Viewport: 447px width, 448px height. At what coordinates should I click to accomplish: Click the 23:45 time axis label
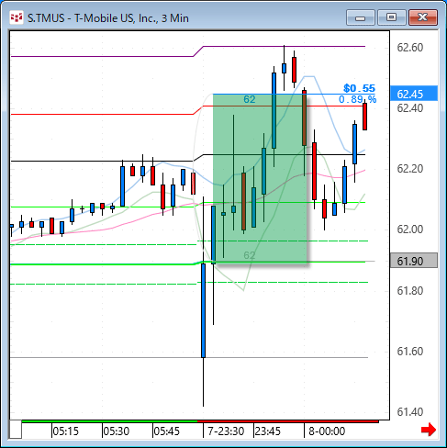pyautogui.click(x=268, y=431)
